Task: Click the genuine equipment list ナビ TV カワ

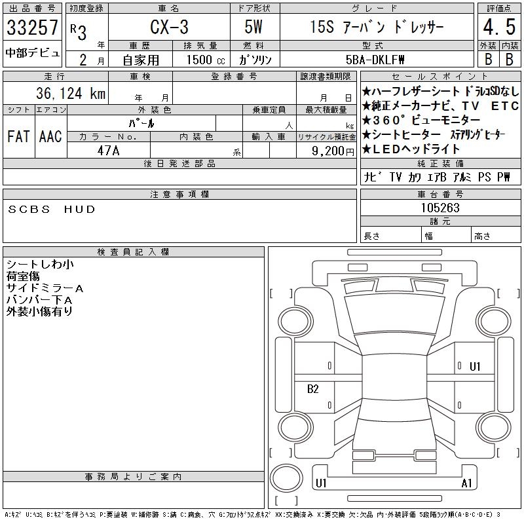Action: (x=437, y=177)
